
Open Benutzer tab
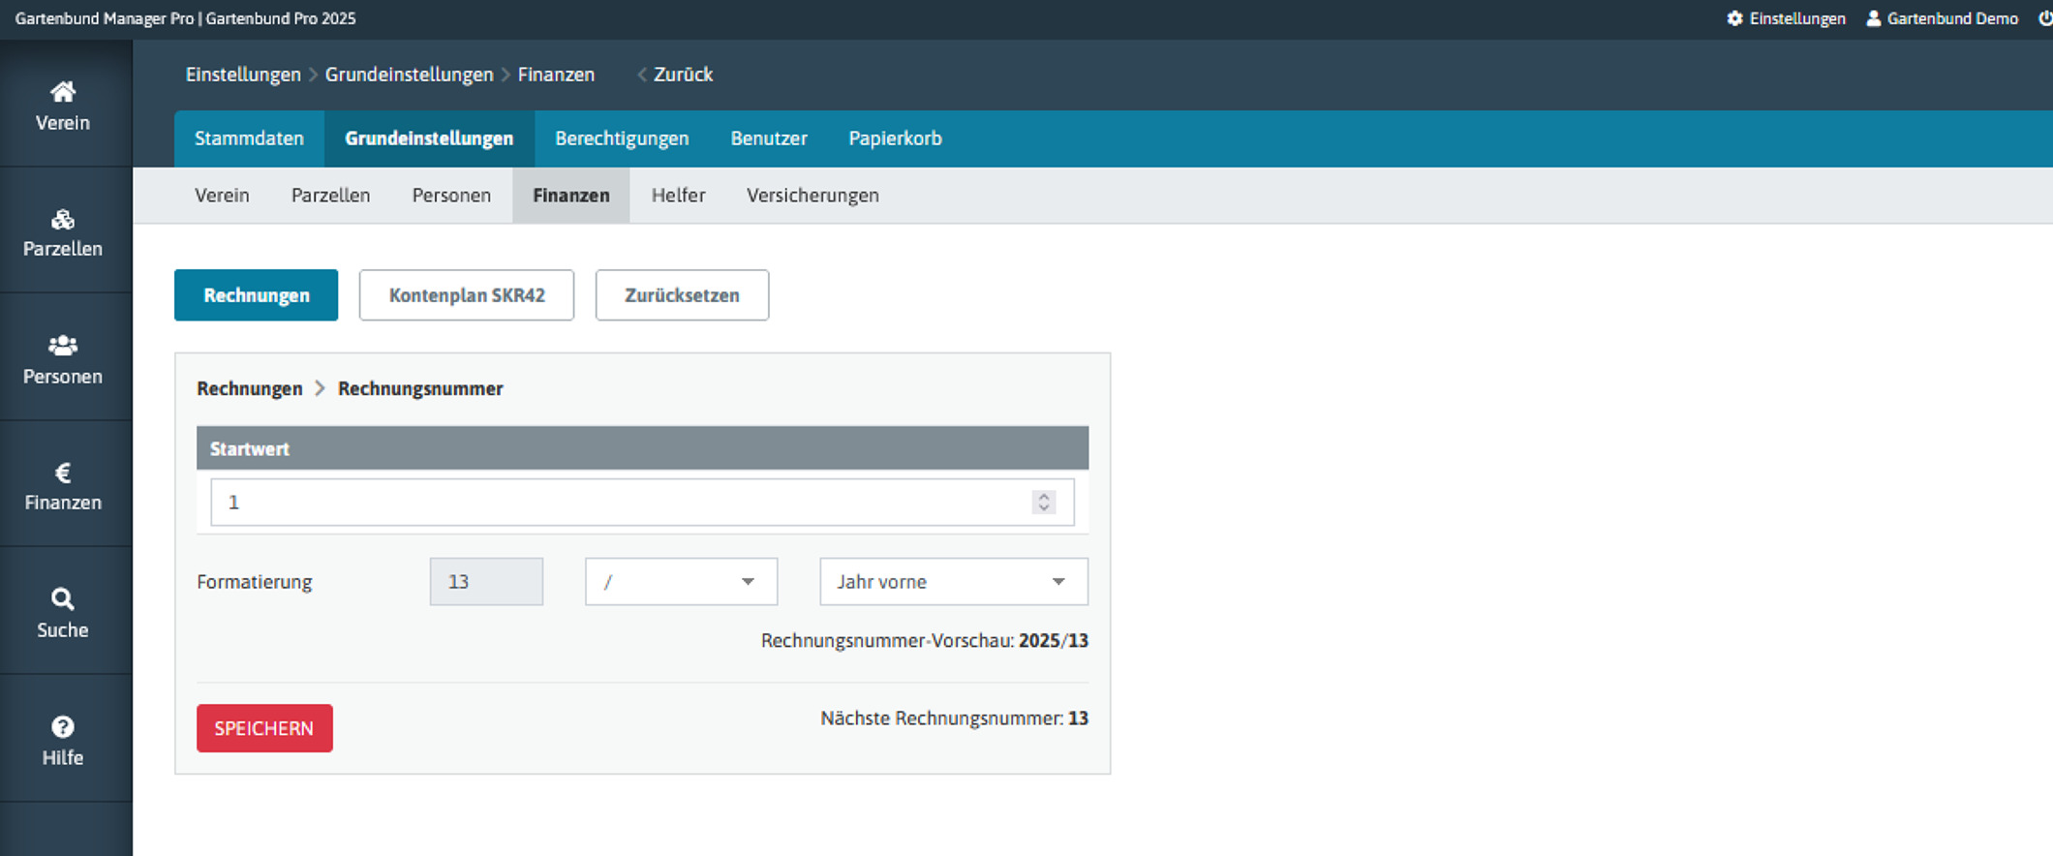click(769, 138)
